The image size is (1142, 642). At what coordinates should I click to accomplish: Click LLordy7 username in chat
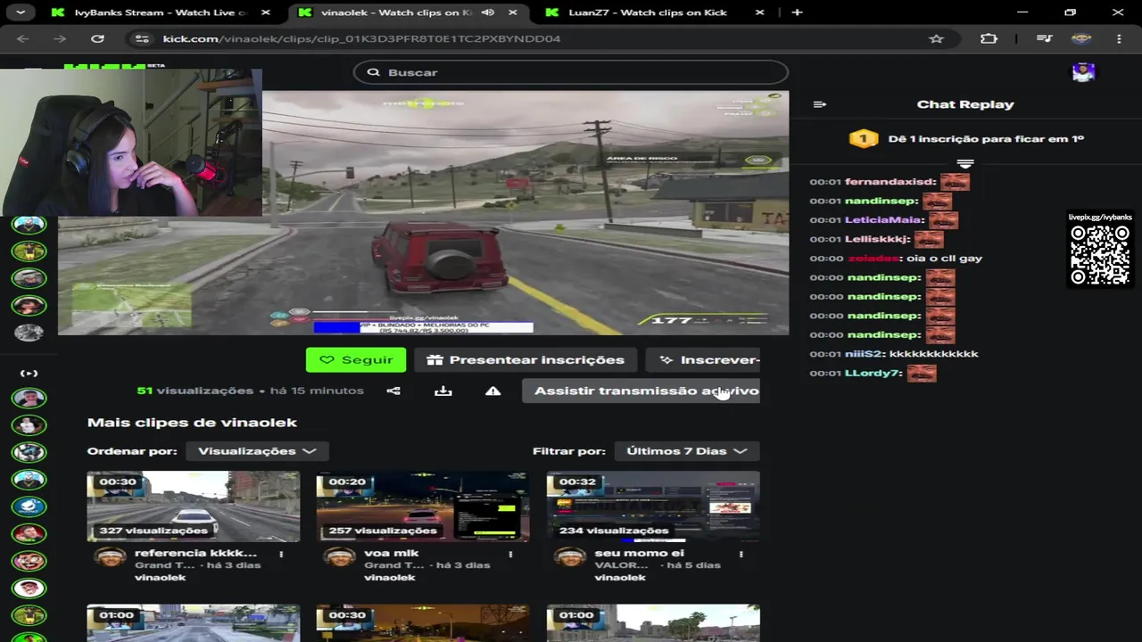pyautogui.click(x=873, y=373)
